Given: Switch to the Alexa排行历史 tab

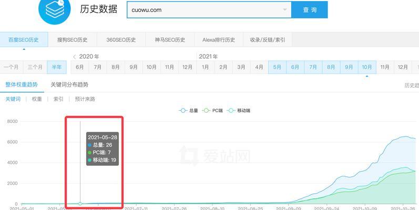Looking at the screenshot, I should click(x=219, y=40).
